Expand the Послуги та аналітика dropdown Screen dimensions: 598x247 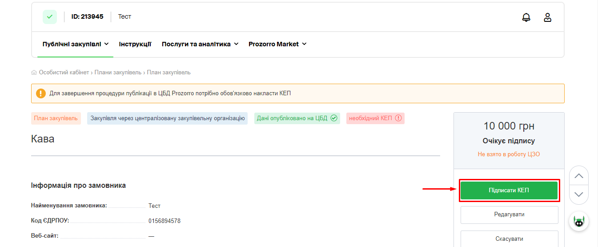click(x=200, y=44)
